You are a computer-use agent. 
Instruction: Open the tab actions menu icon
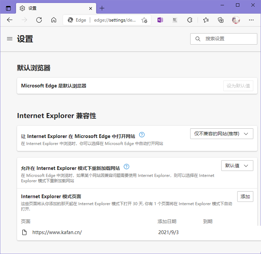click(8, 8)
